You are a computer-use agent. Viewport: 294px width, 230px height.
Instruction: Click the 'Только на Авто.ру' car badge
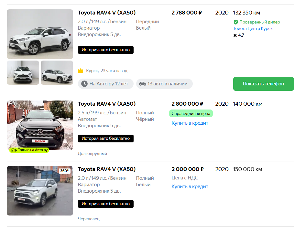(x=29, y=150)
